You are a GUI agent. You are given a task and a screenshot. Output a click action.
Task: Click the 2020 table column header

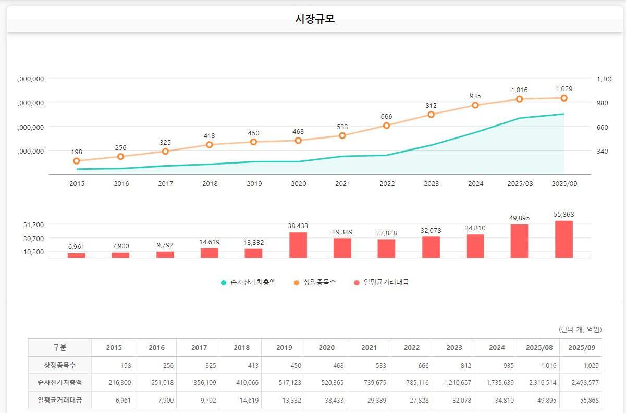pos(326,347)
